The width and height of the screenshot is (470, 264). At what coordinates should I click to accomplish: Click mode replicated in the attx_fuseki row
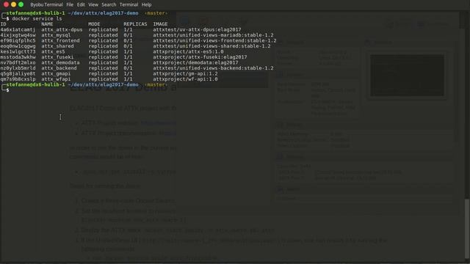[x=103, y=57]
